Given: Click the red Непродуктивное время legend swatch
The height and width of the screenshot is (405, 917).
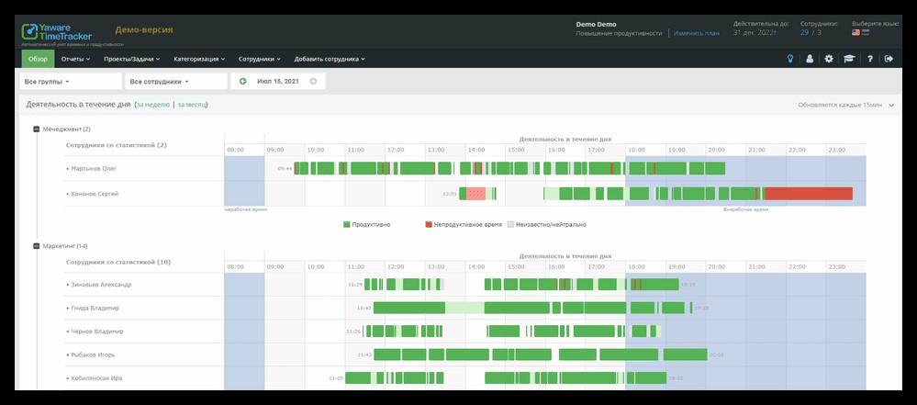Looking at the screenshot, I should coord(428,224).
